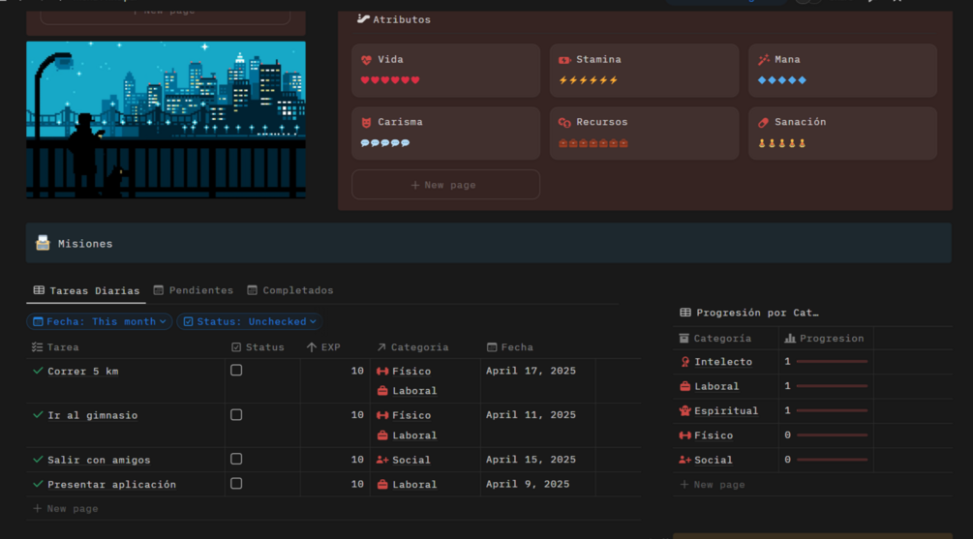The width and height of the screenshot is (973, 539).
Task: Open the Correr 5 km task
Action: pos(83,371)
